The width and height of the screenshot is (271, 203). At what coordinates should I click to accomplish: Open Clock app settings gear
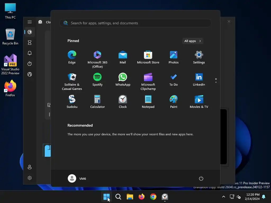coord(30,178)
